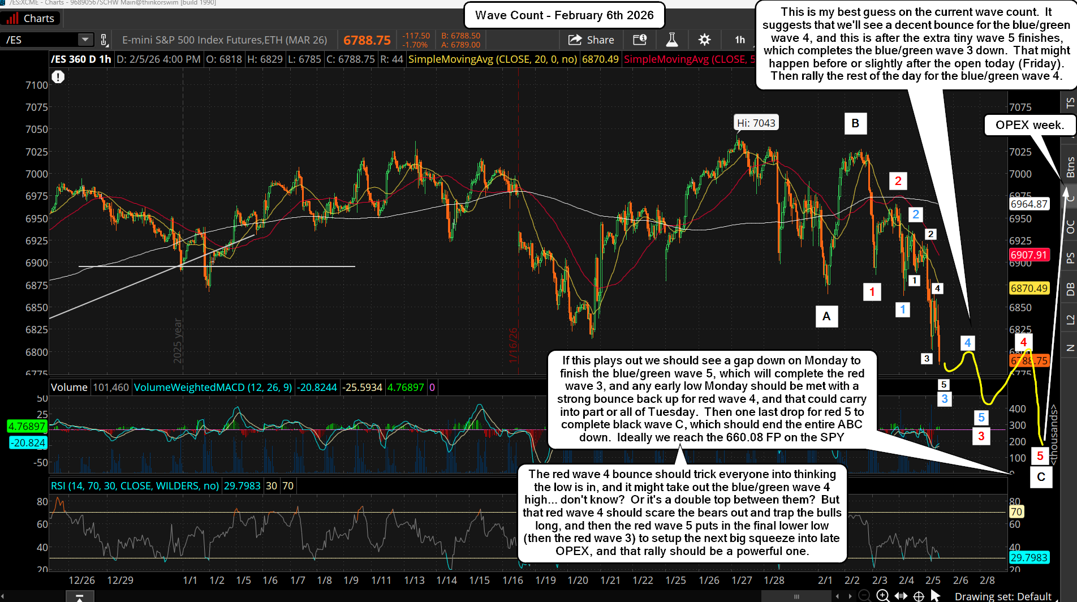Toggle the DB side panel tab
The width and height of the screenshot is (1077, 602).
[x=1070, y=289]
